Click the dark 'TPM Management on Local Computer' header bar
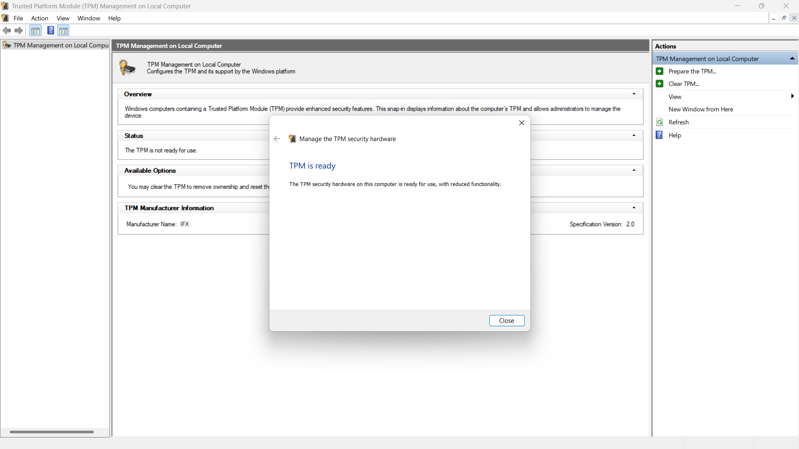The height and width of the screenshot is (449, 799). (x=381, y=46)
